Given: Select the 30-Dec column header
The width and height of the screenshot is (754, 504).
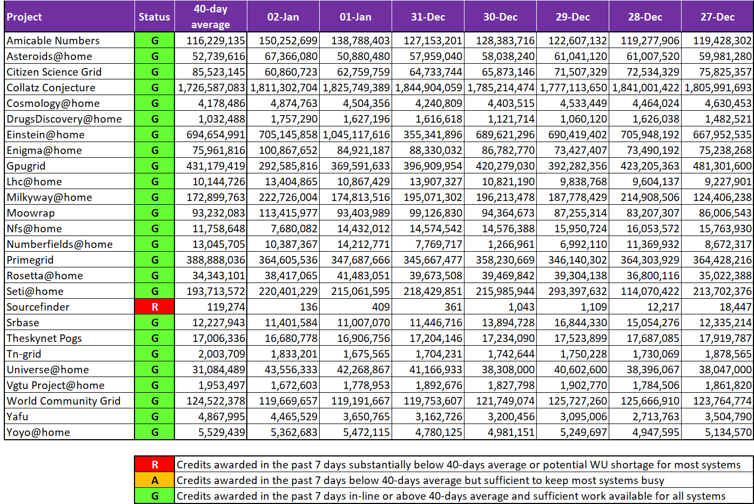Looking at the screenshot, I should tap(500, 17).
